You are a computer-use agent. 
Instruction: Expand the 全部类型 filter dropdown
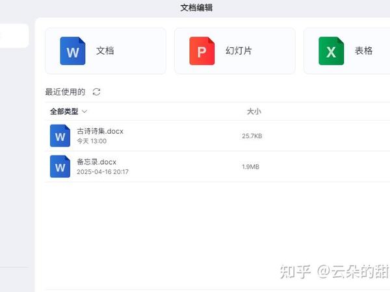(68, 112)
